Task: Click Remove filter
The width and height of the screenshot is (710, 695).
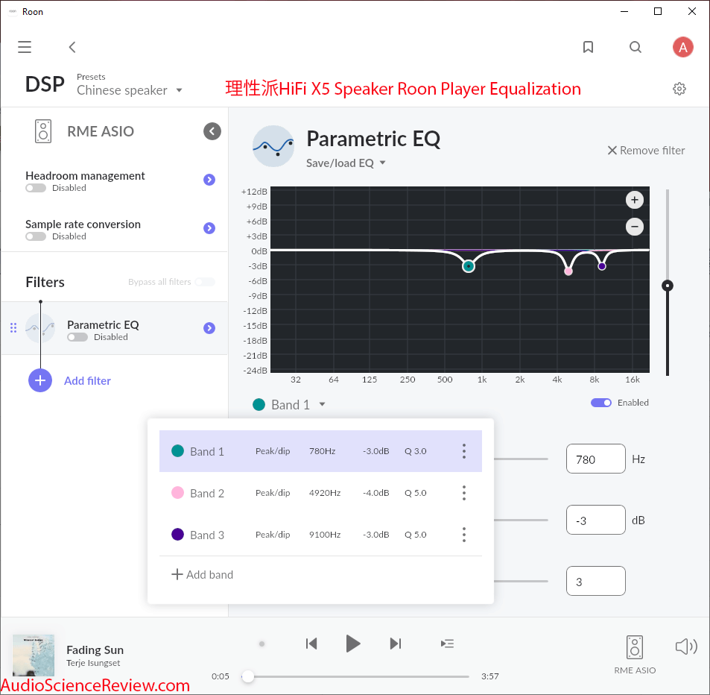Action: click(x=646, y=151)
